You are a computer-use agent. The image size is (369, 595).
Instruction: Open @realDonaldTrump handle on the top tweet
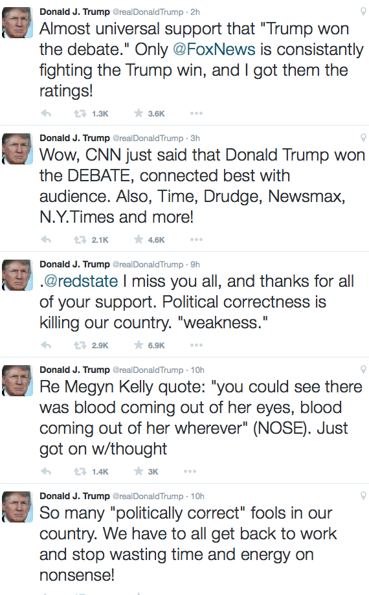click(148, 12)
